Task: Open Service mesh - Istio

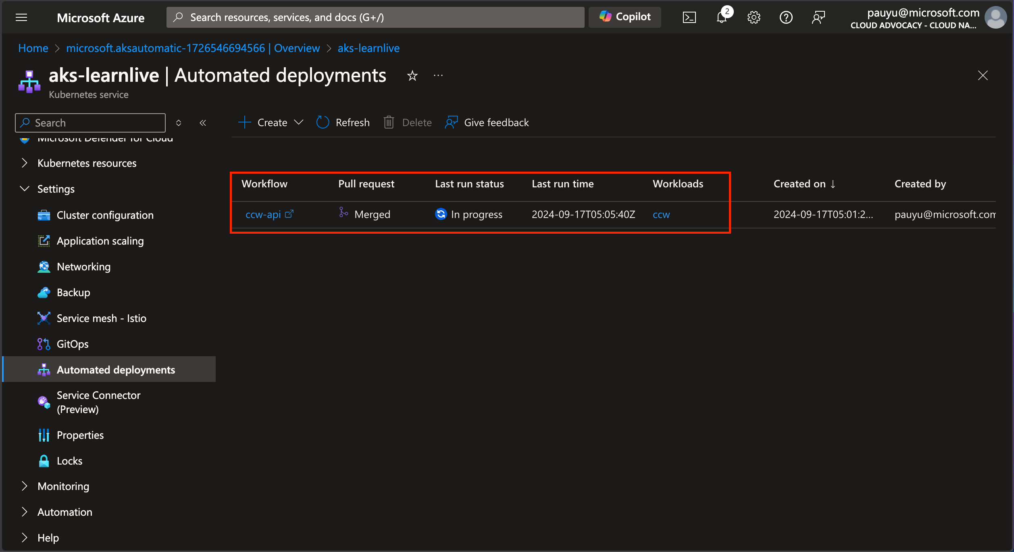Action: [101, 318]
